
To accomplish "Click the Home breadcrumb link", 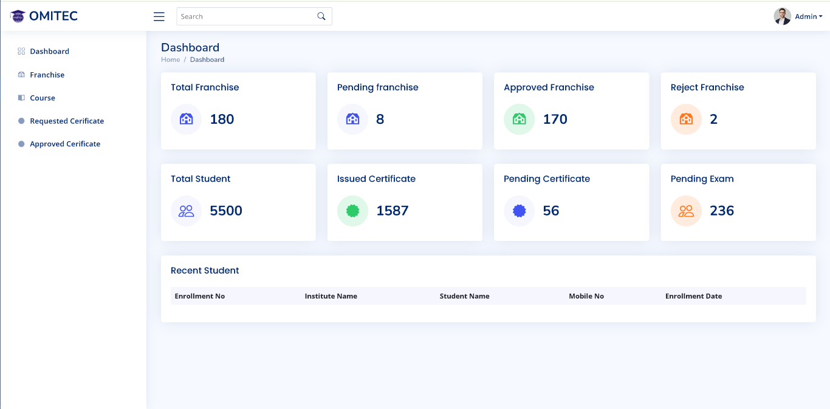I will pos(170,59).
